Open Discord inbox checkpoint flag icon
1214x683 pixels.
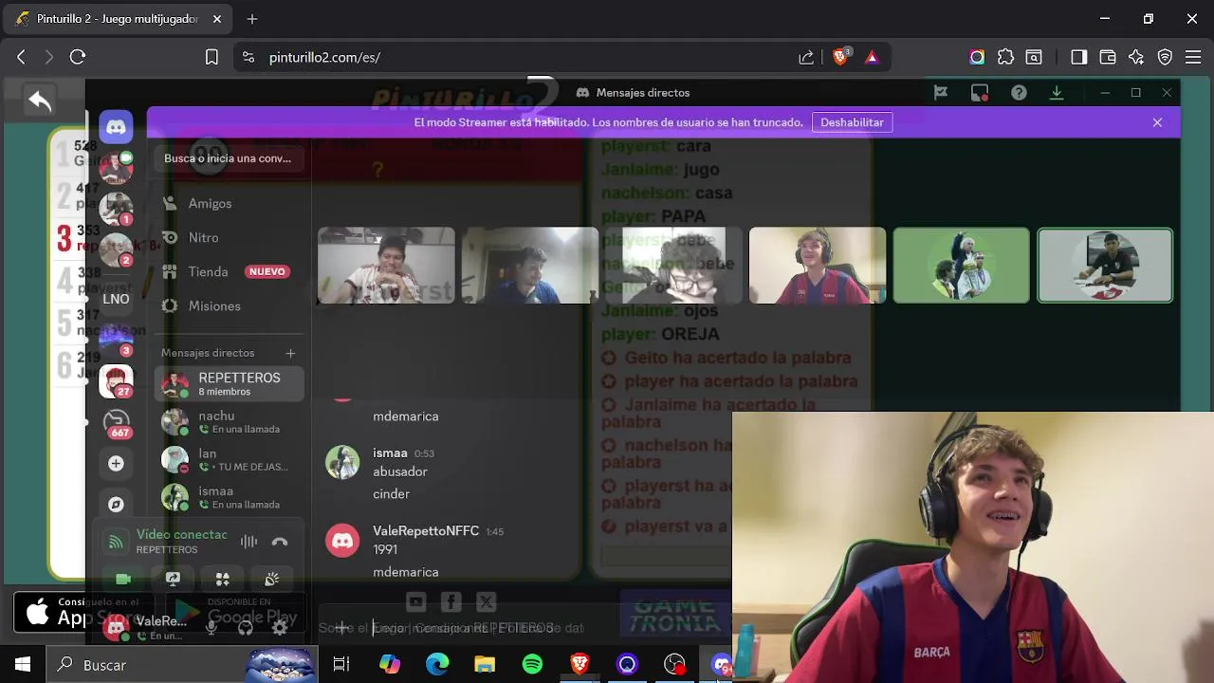940,93
